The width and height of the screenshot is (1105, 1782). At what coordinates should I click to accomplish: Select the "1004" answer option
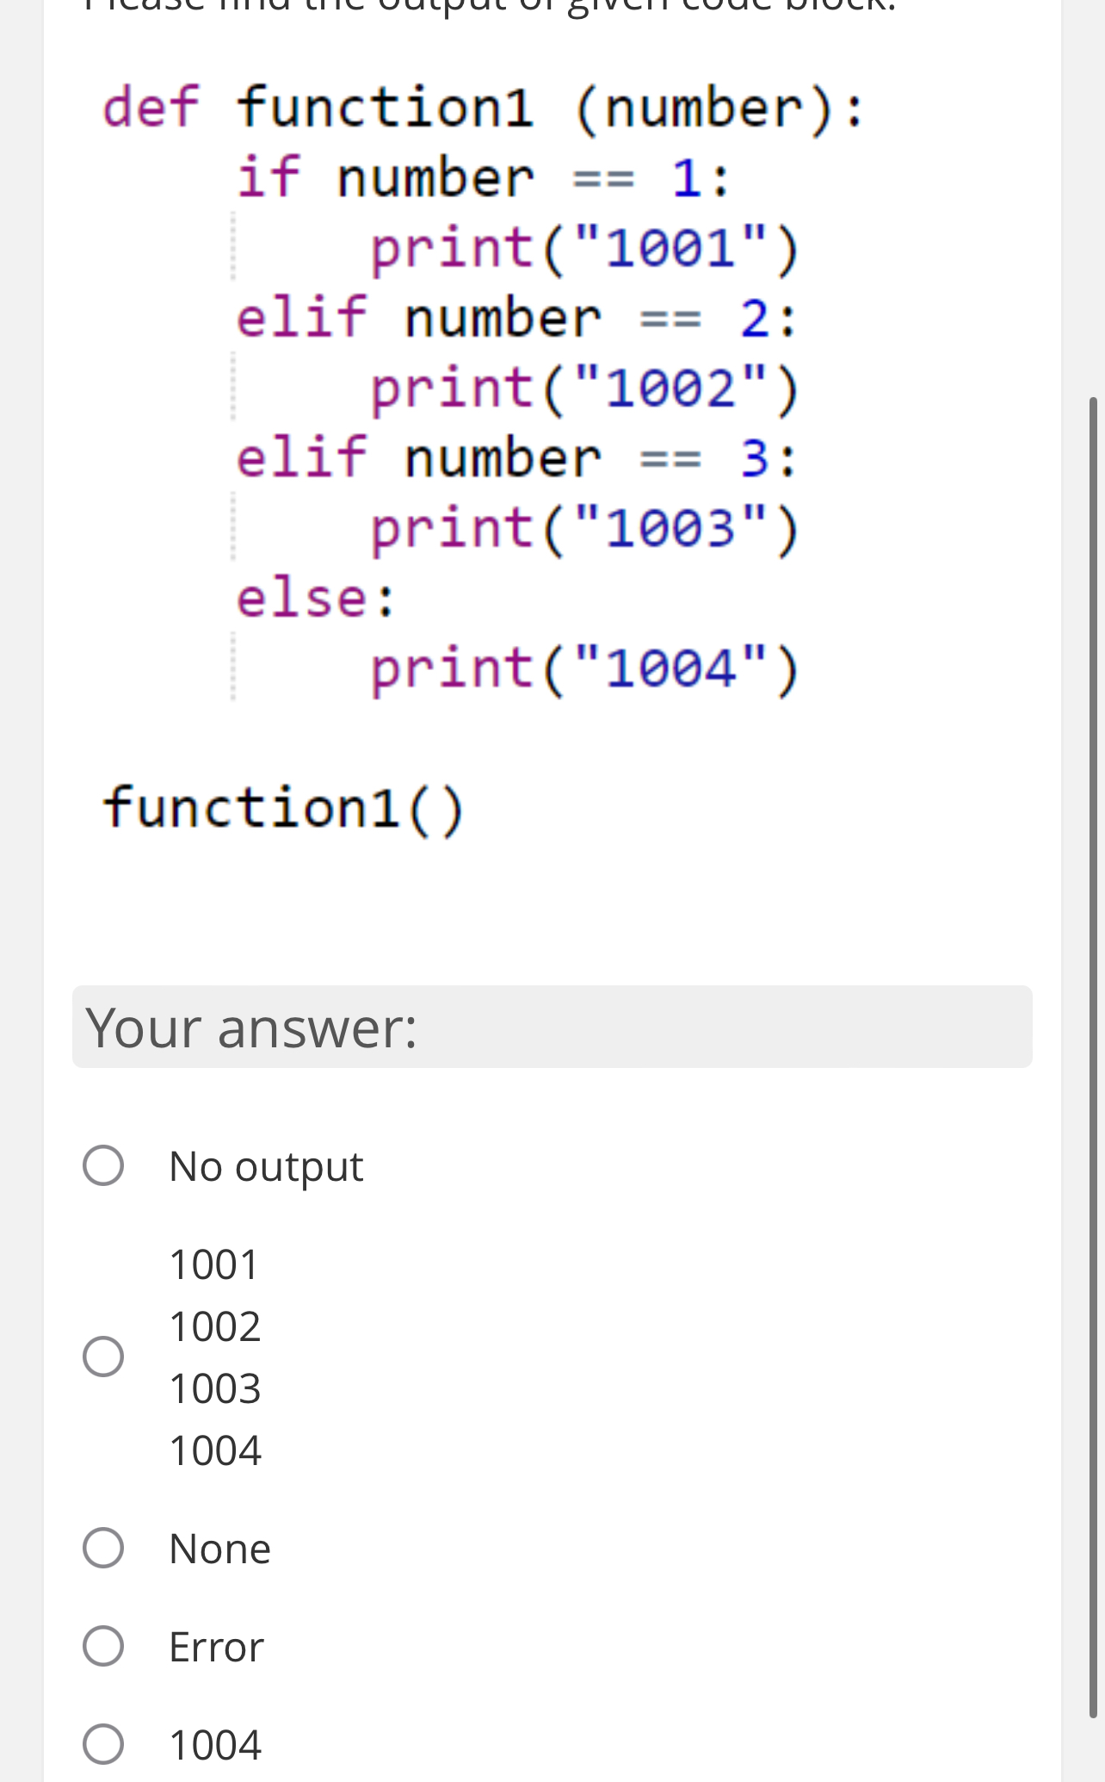(x=104, y=1743)
